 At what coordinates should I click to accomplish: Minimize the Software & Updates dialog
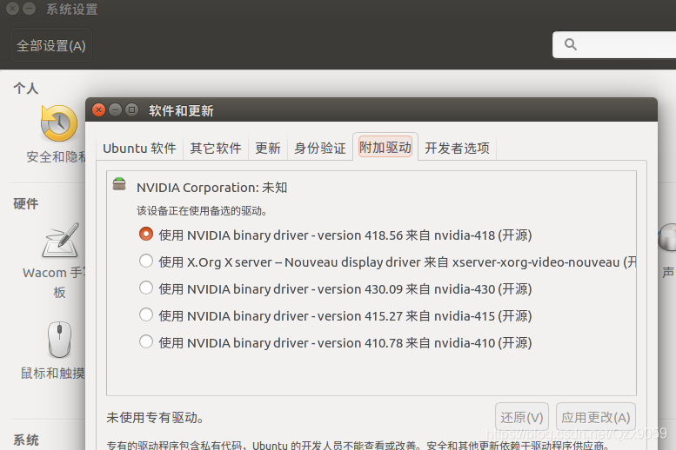point(115,110)
